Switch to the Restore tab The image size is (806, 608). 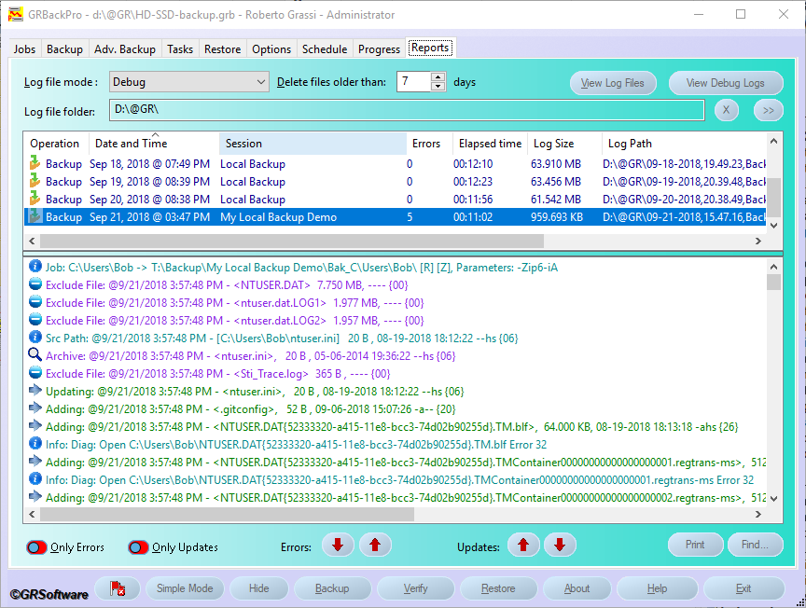[223, 48]
